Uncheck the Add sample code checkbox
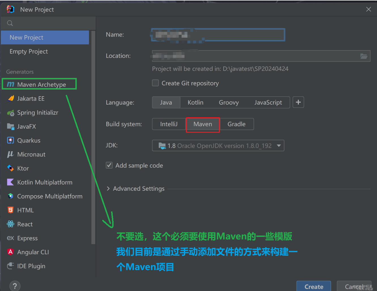The width and height of the screenshot is (377, 291). pyautogui.click(x=109, y=165)
